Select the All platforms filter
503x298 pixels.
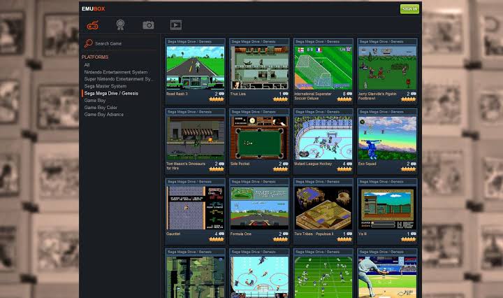coord(87,65)
